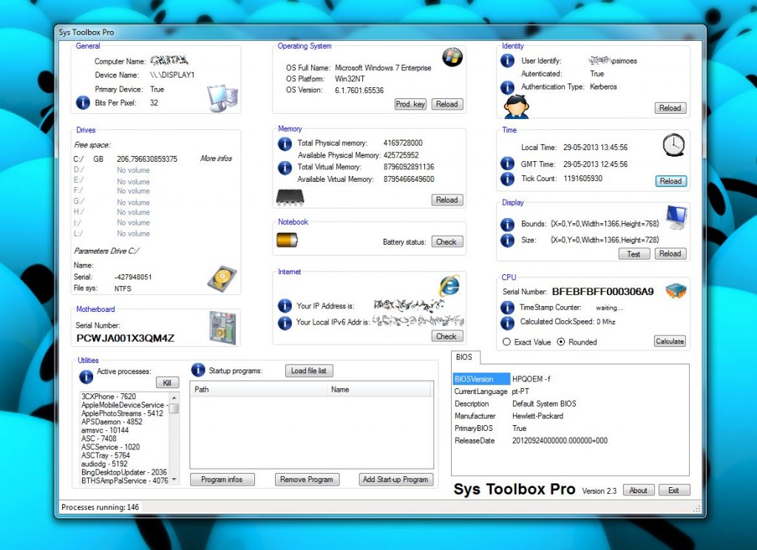The height and width of the screenshot is (550, 757).
Task: Click the Windows logo icon in Operating System
Action: (x=452, y=58)
